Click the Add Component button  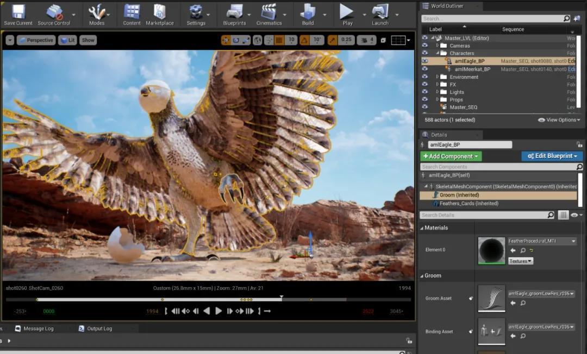pyautogui.click(x=451, y=156)
